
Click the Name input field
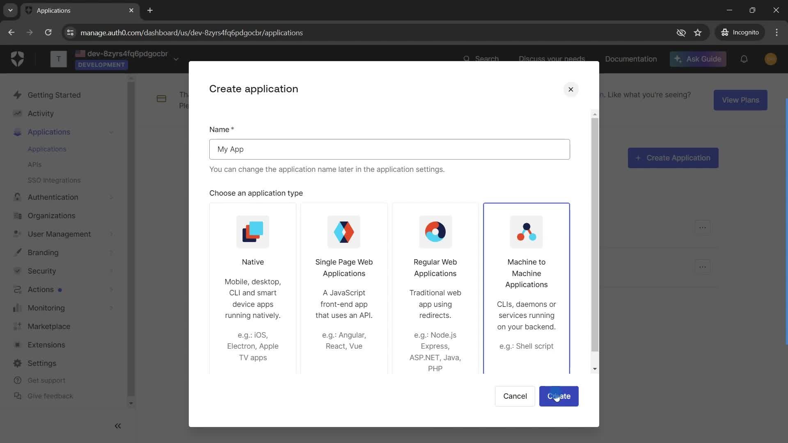[x=389, y=149]
